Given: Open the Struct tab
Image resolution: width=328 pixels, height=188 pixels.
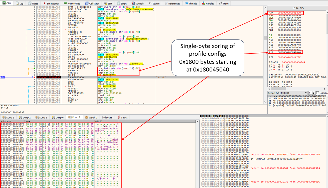Looking at the screenshot, I should pos(123,117).
